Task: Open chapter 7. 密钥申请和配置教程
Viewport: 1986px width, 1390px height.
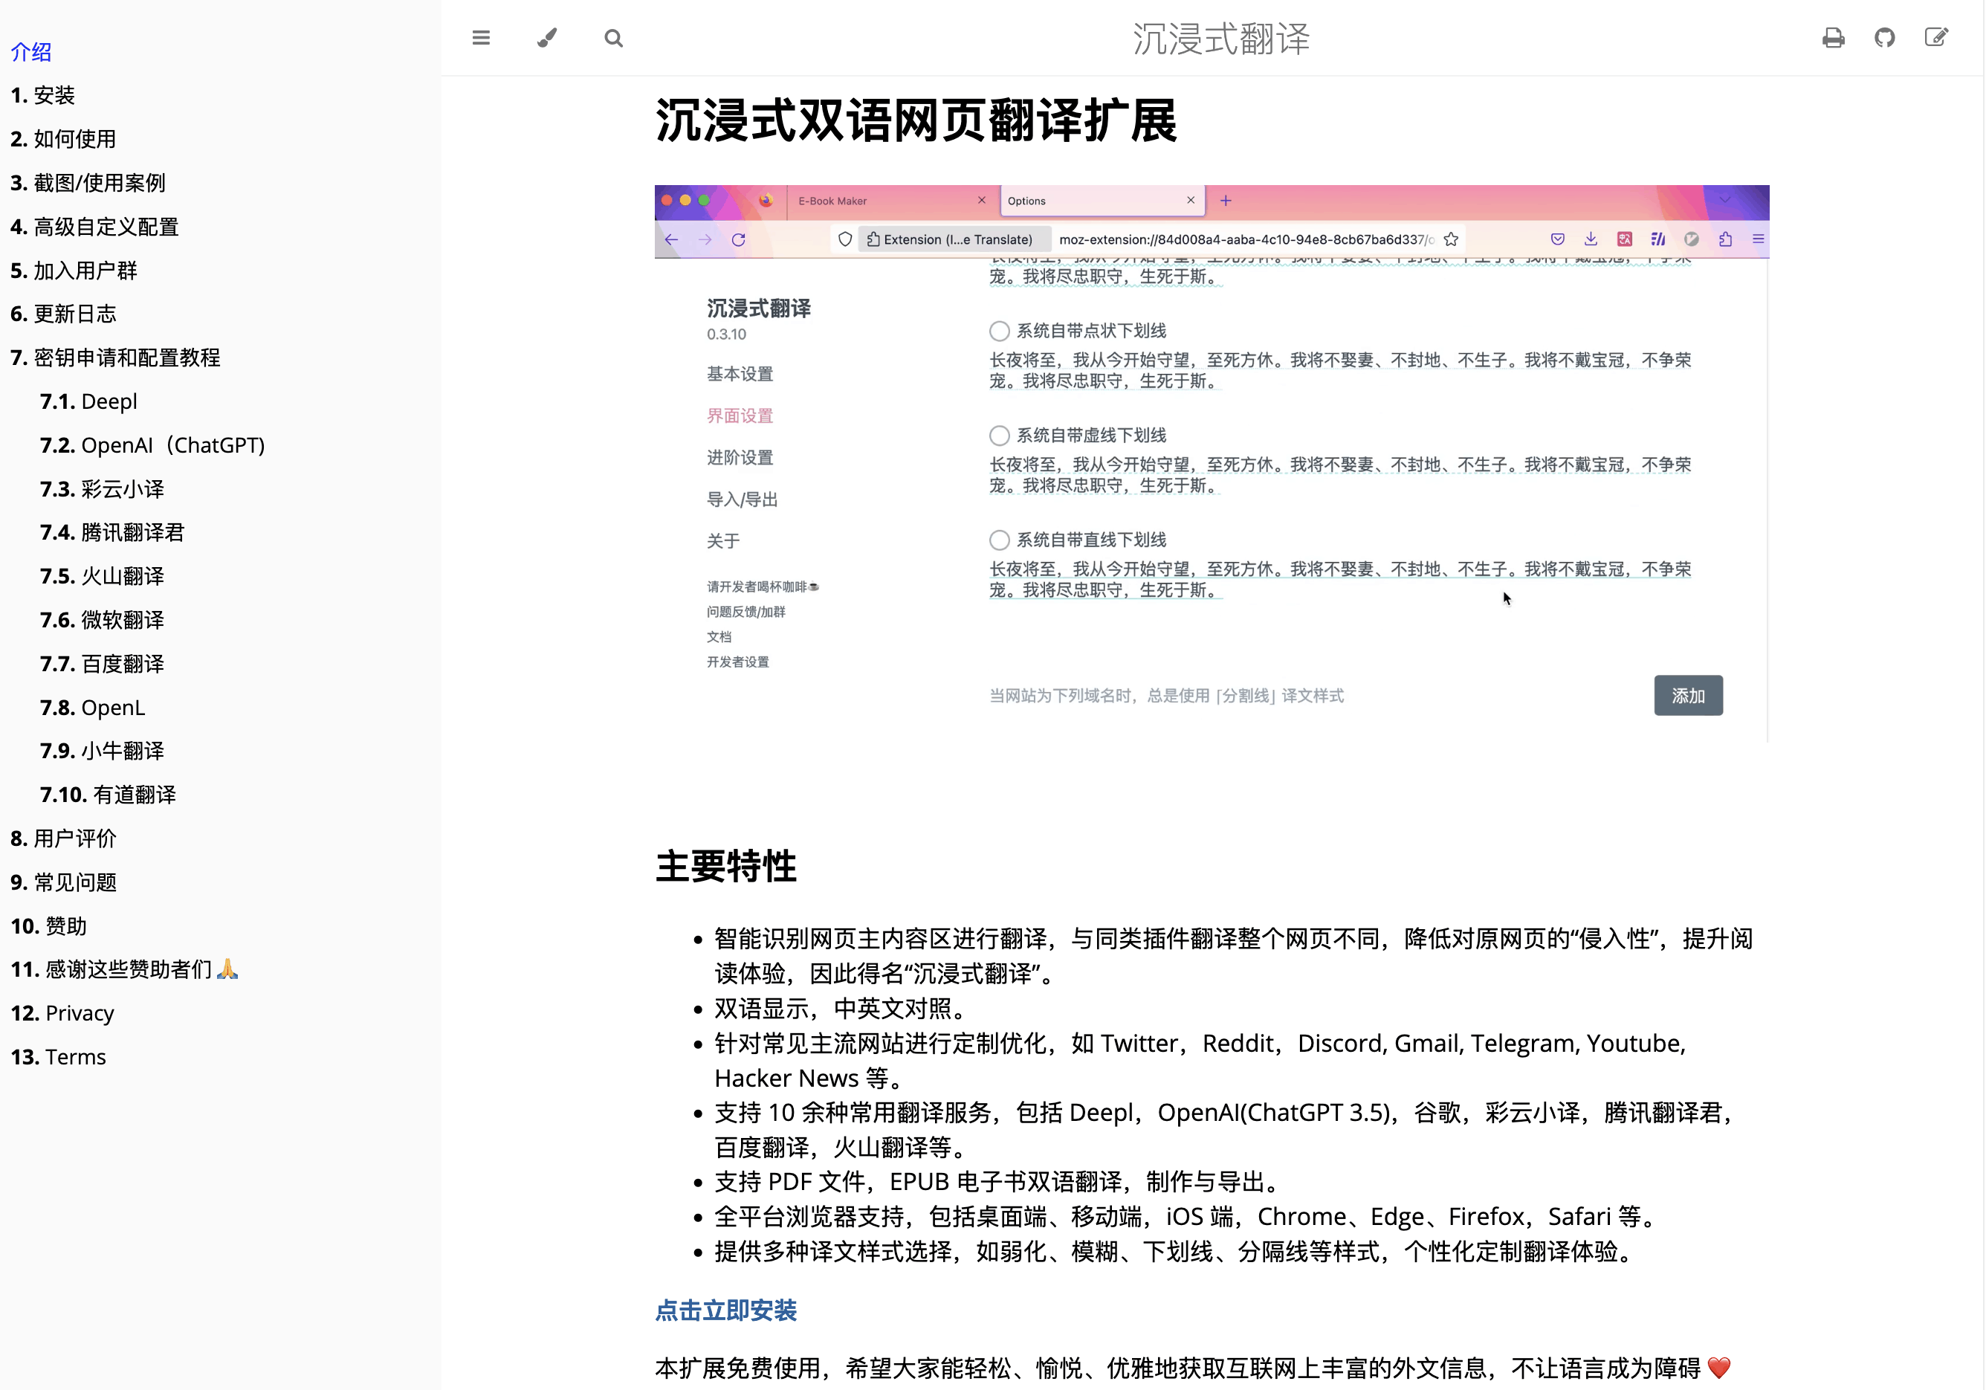Action: (116, 358)
